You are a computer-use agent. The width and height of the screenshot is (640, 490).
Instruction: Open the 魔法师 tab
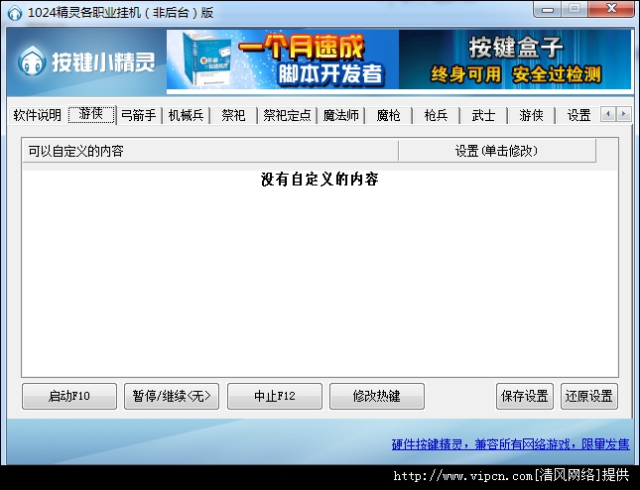(340, 115)
